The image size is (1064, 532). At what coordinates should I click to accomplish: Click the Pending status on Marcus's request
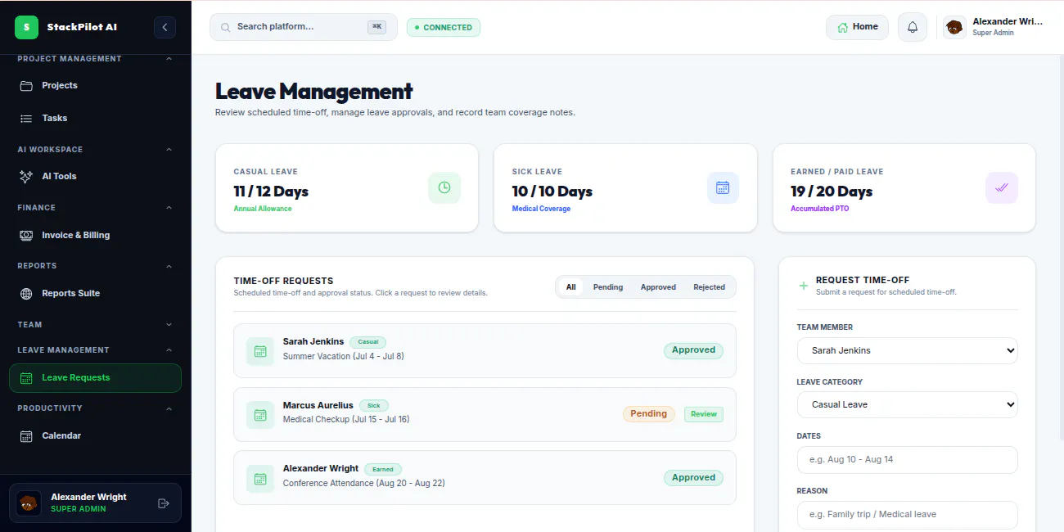point(649,414)
